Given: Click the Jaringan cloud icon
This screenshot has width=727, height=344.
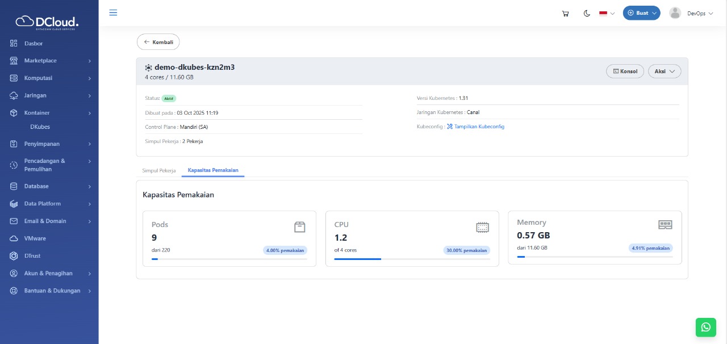Looking at the screenshot, I should point(13,95).
